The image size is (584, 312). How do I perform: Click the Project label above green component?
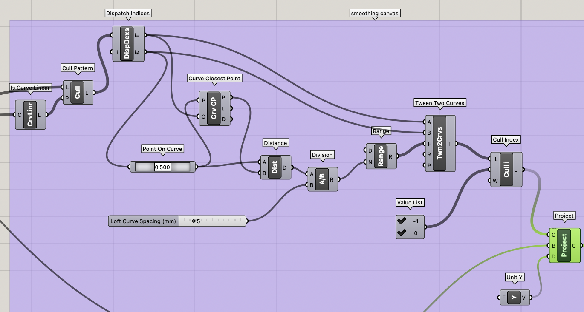point(564,216)
